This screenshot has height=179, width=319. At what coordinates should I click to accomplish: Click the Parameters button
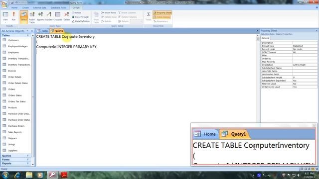(161, 21)
